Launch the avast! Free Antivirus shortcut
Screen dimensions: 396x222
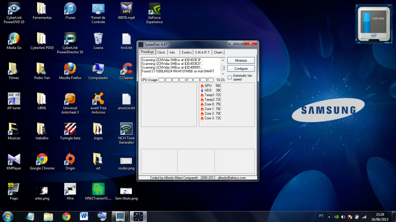pyautogui.click(x=98, y=99)
